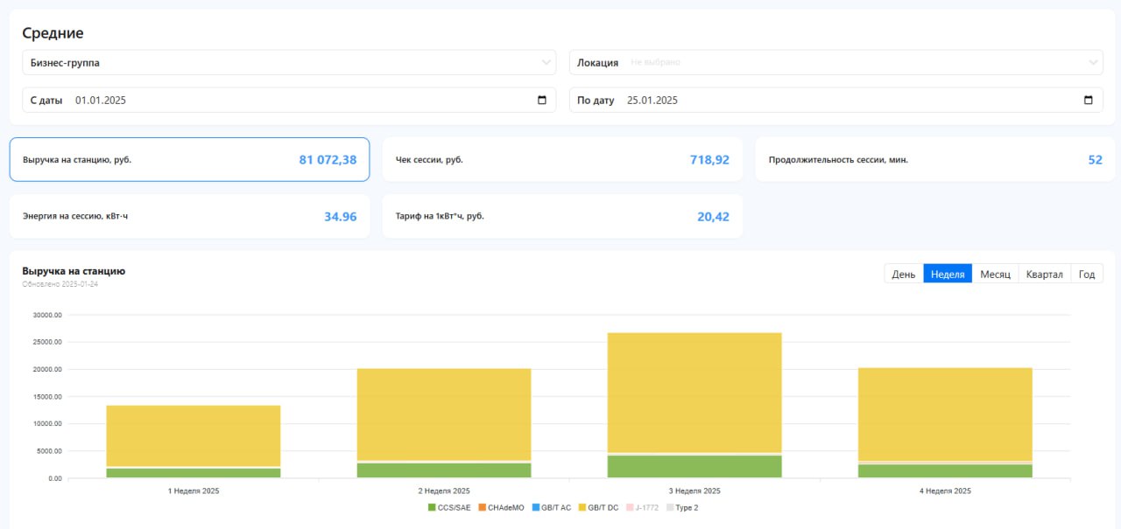The height and width of the screenshot is (529, 1121).
Task: Open calendar picker in 'С даты' field
Action: coord(542,100)
